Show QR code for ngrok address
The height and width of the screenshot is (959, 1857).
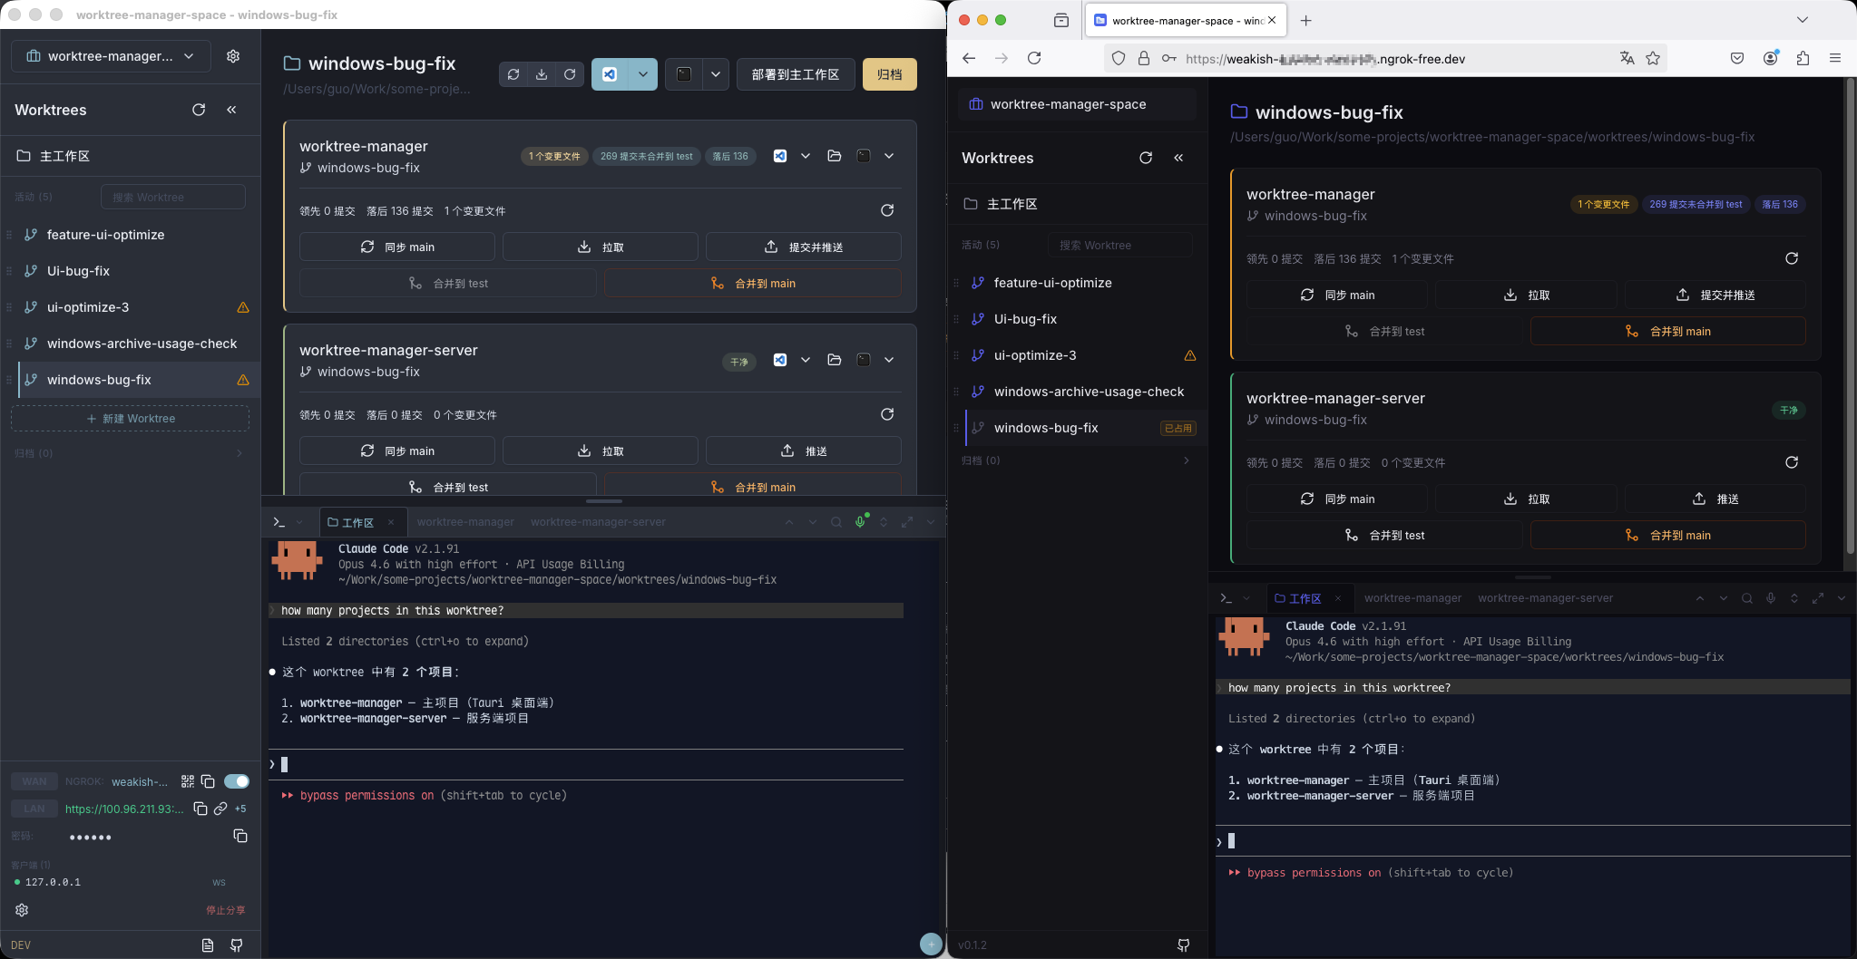188,781
